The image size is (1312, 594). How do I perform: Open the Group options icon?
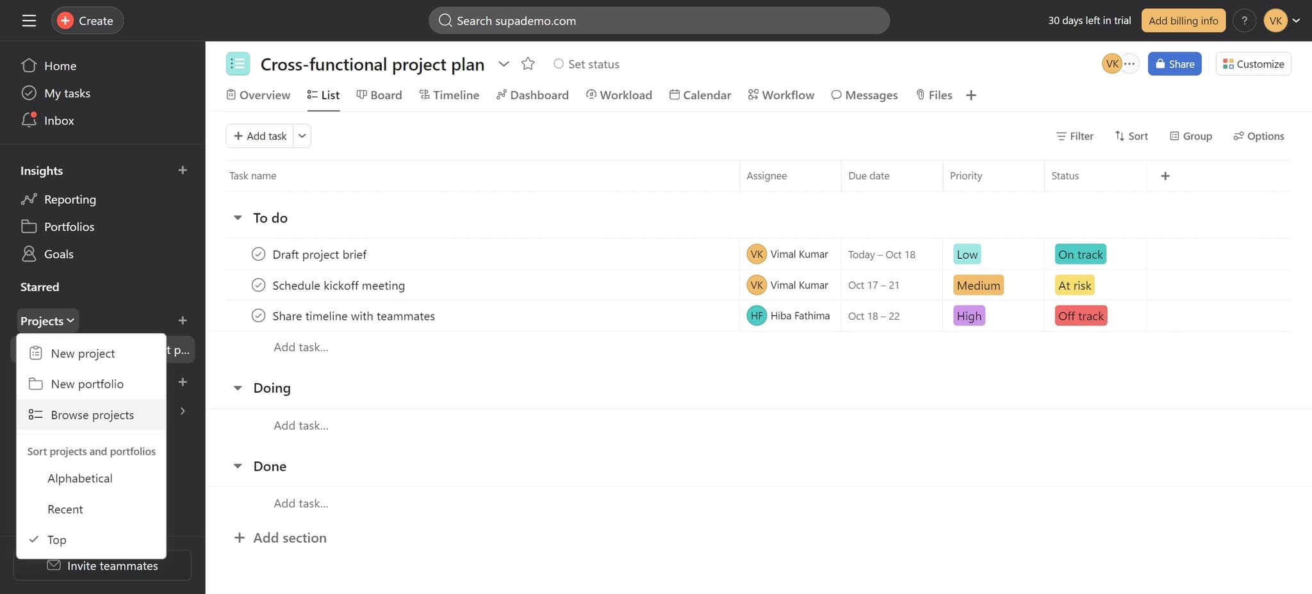pyautogui.click(x=1175, y=136)
